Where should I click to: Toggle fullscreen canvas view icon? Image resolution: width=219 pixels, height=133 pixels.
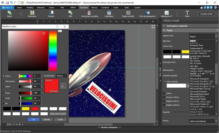[153, 27]
